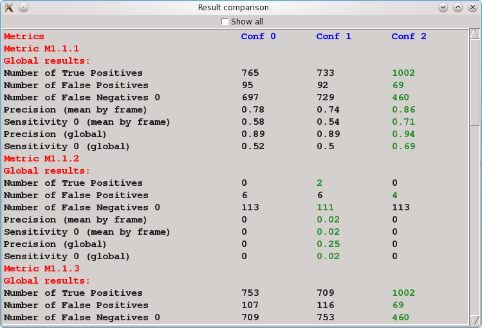The height and width of the screenshot is (328, 482).
Task: Click False Negatives value 697
Action: point(250,97)
